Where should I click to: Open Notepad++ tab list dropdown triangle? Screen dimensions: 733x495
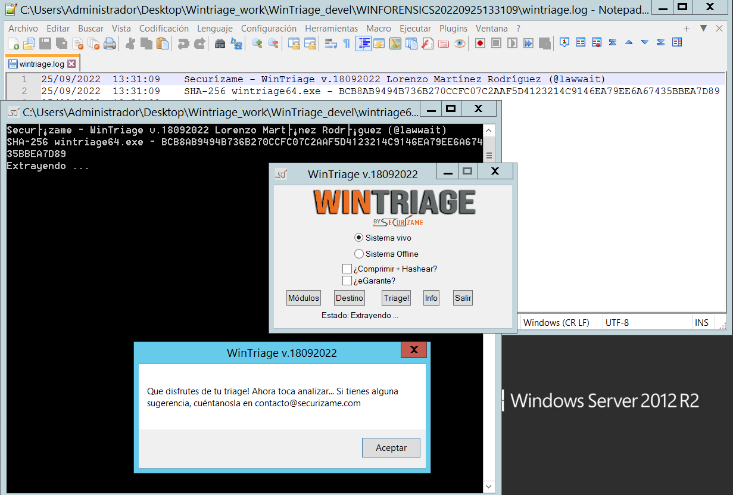[703, 28]
